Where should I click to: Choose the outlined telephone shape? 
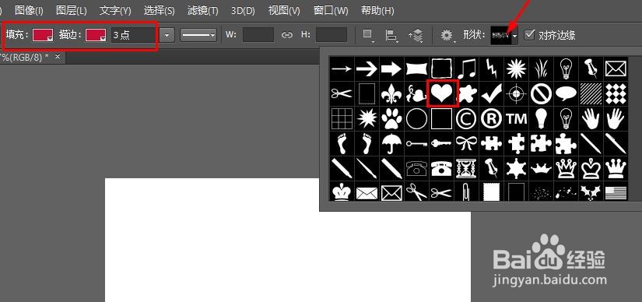[417, 168]
